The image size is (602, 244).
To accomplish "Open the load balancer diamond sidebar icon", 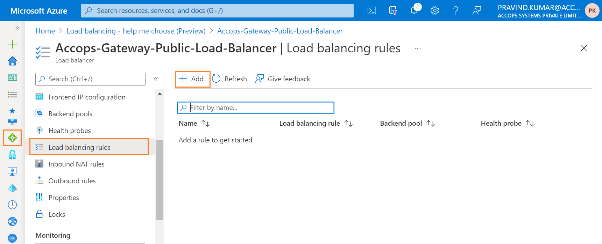I will [12, 138].
